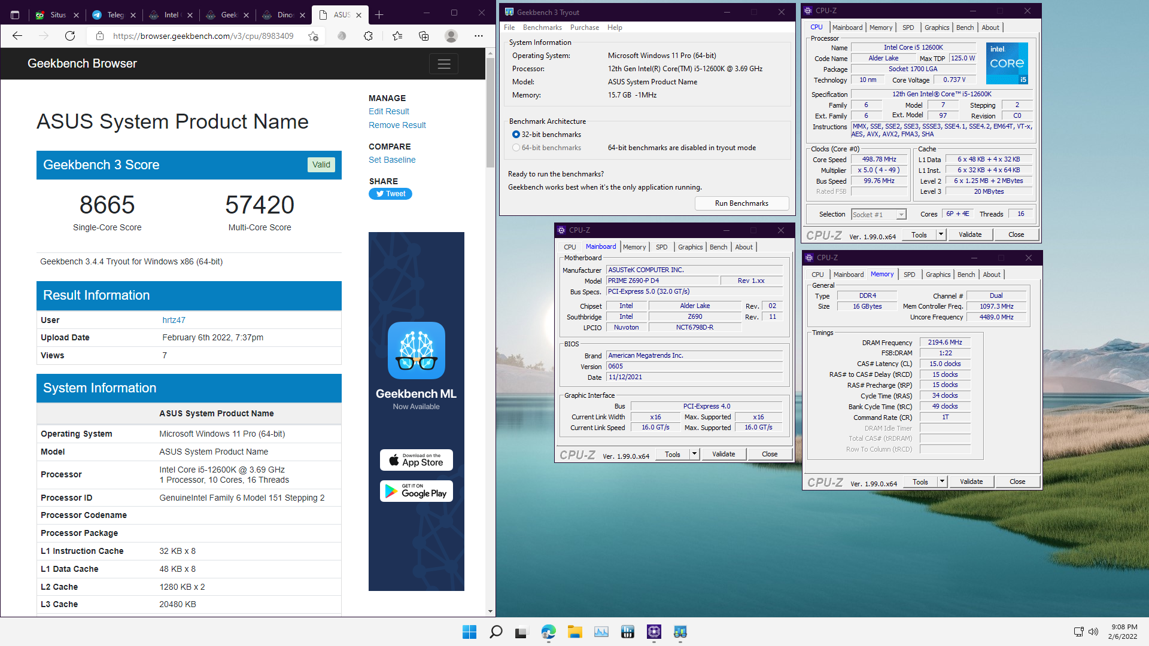Switch to Bench tab in Mainboard window
The height and width of the screenshot is (646, 1149).
(718, 247)
